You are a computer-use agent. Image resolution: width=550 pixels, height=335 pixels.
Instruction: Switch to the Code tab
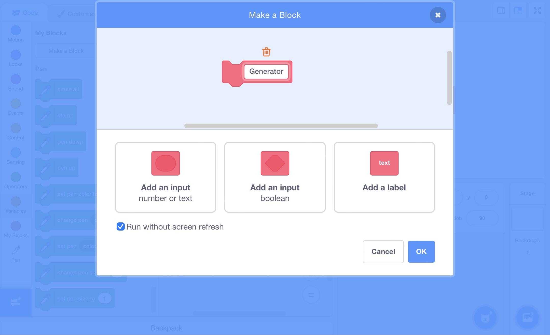tap(25, 13)
